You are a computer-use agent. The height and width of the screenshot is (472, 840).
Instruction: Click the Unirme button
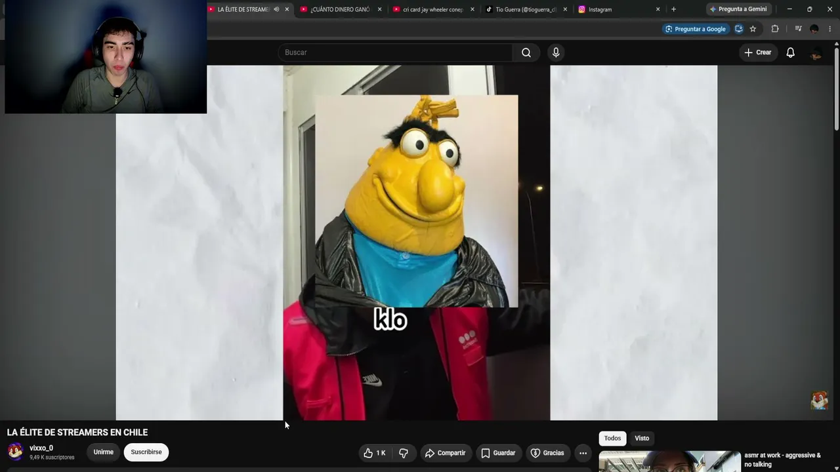103,452
